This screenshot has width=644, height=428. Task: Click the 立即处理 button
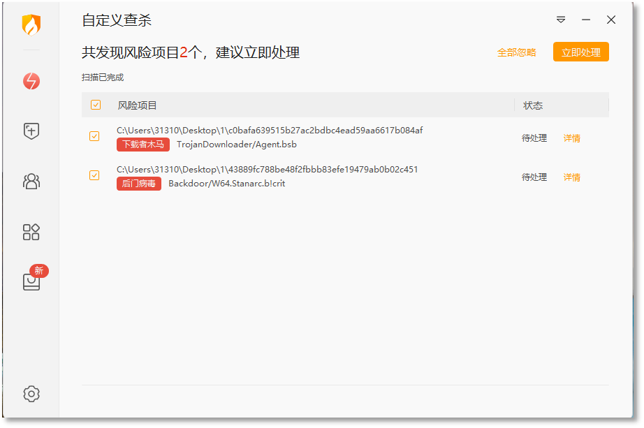tap(580, 52)
